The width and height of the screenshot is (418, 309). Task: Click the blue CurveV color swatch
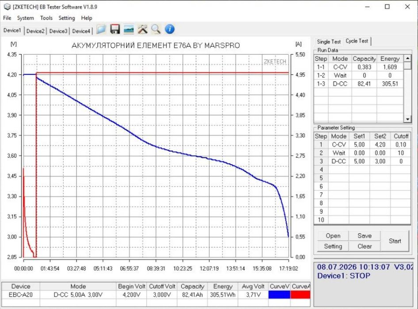tap(279, 294)
